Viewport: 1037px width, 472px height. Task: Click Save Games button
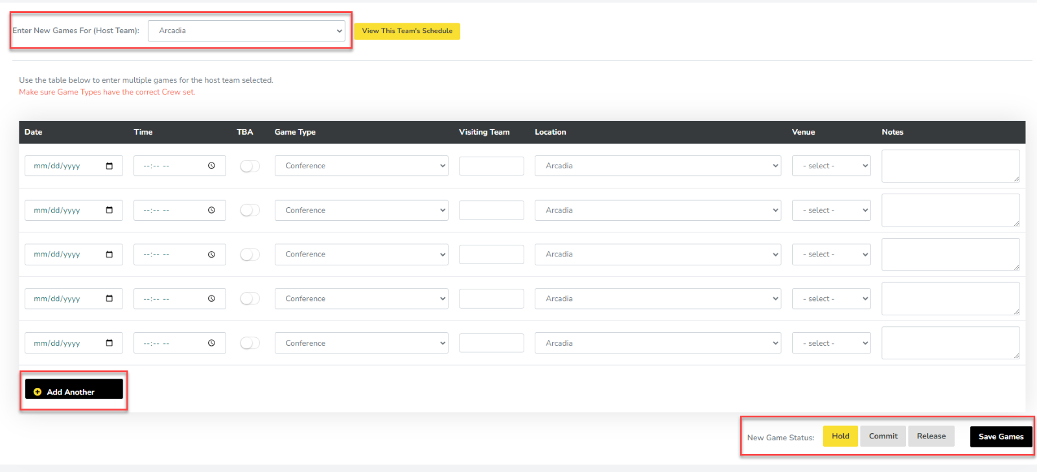click(1001, 436)
